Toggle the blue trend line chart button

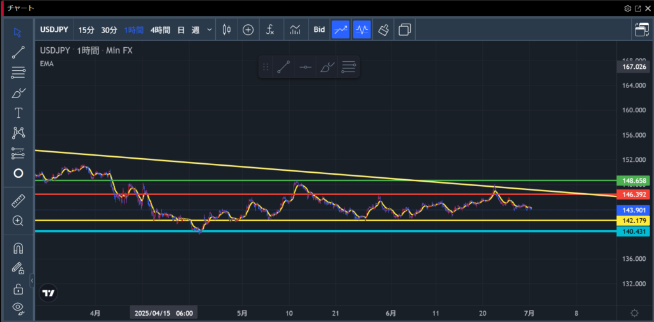(x=340, y=29)
